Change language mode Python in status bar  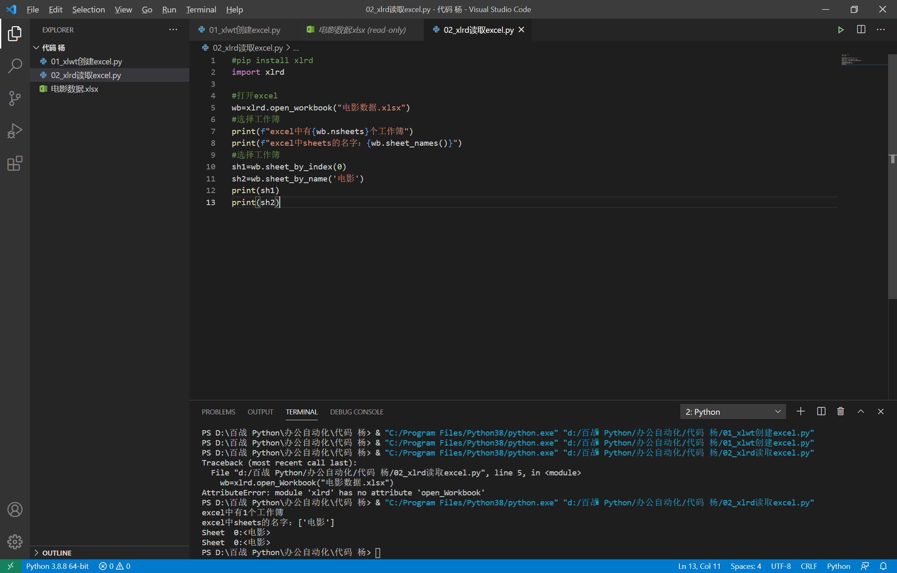pos(838,566)
